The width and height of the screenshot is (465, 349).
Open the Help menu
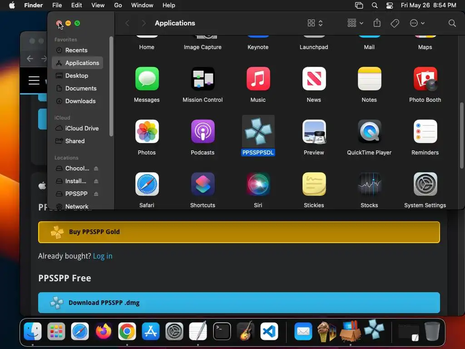(169, 5)
